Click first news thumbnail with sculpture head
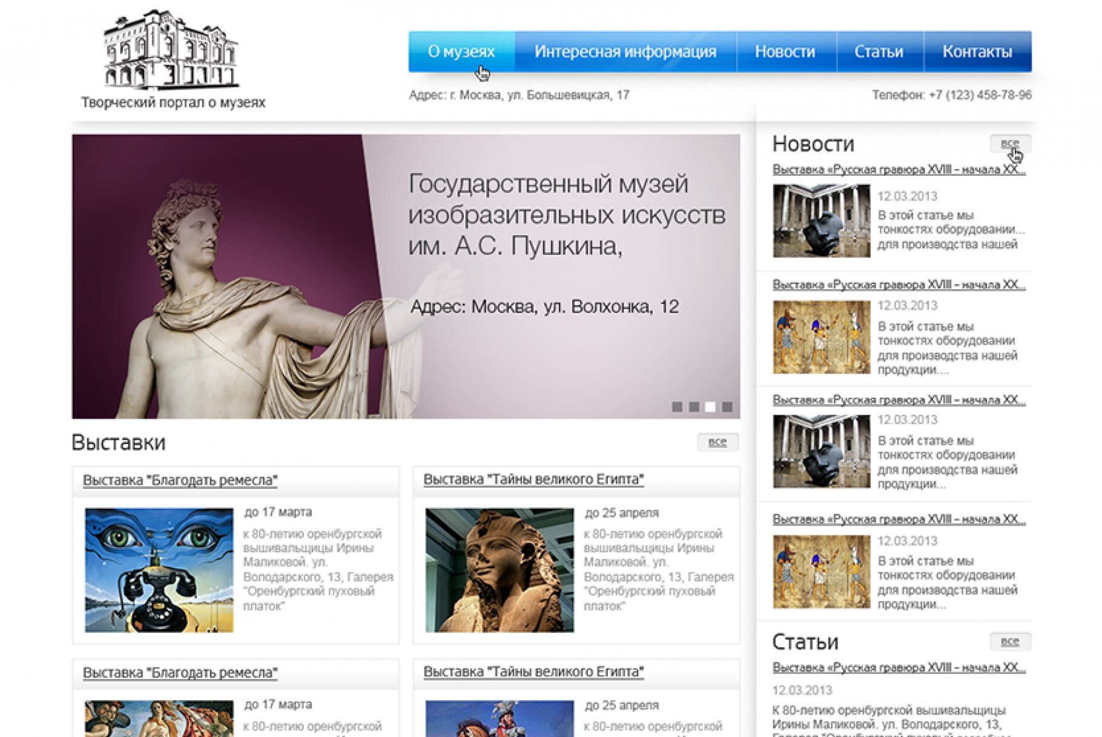Image resolution: width=1102 pixels, height=737 pixels. tap(822, 221)
